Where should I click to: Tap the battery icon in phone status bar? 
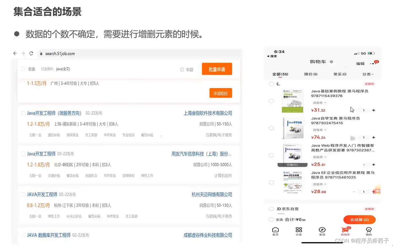point(371,53)
